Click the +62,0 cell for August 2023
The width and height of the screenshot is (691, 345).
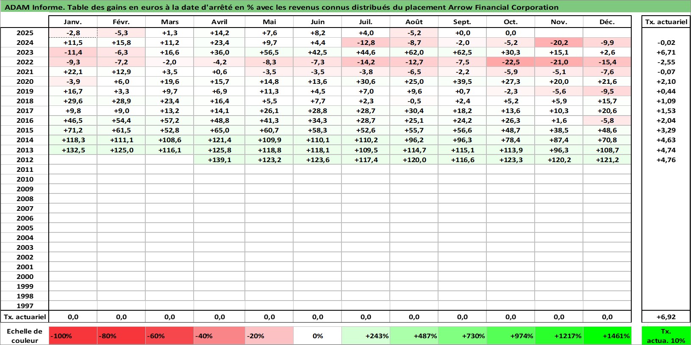(x=414, y=52)
